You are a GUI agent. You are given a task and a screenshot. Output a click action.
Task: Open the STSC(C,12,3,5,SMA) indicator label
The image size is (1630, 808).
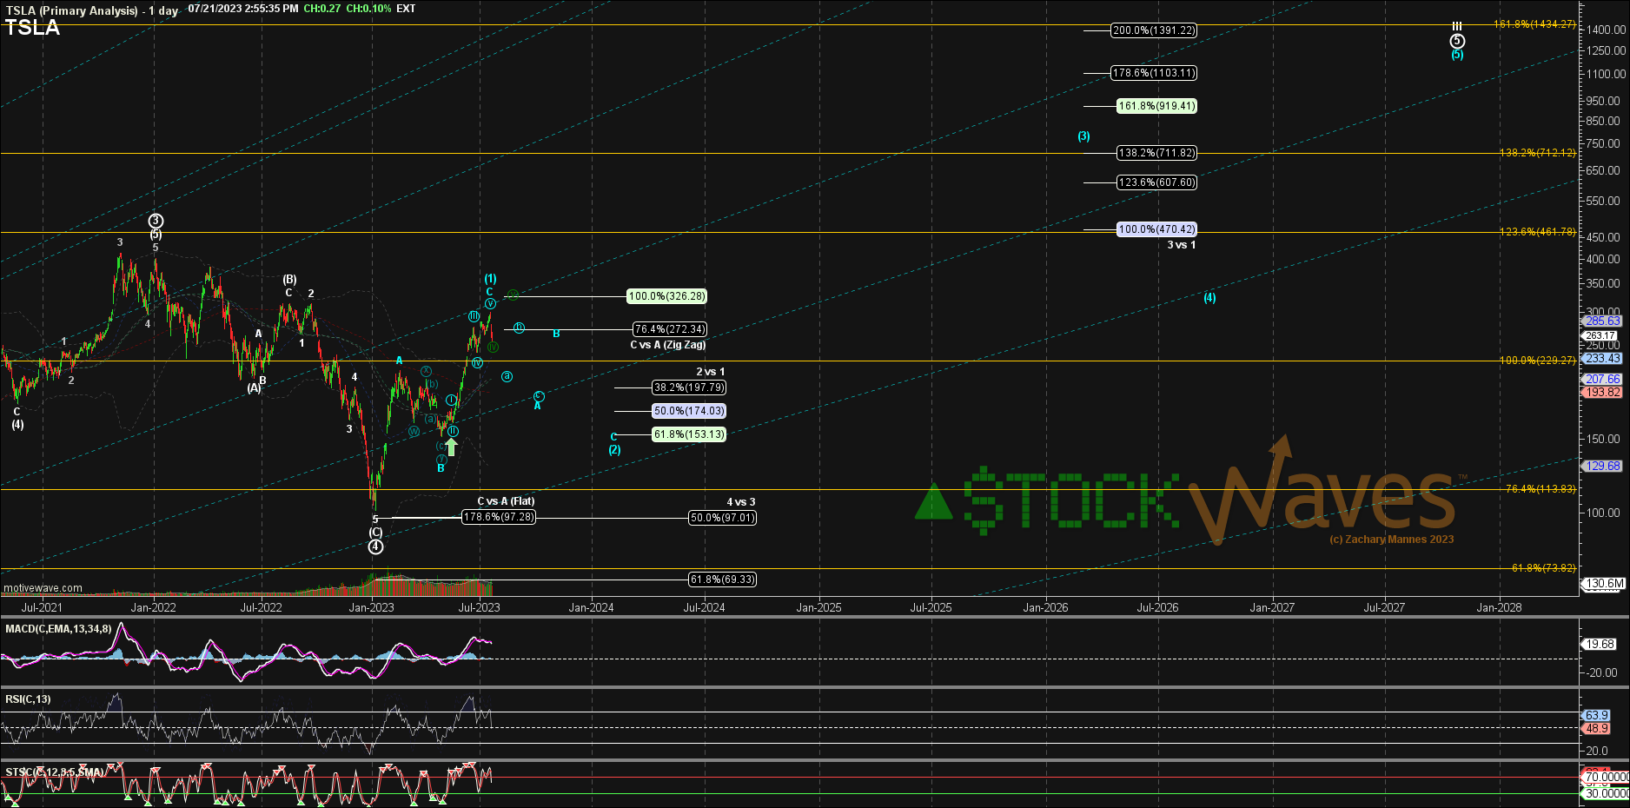(x=54, y=772)
